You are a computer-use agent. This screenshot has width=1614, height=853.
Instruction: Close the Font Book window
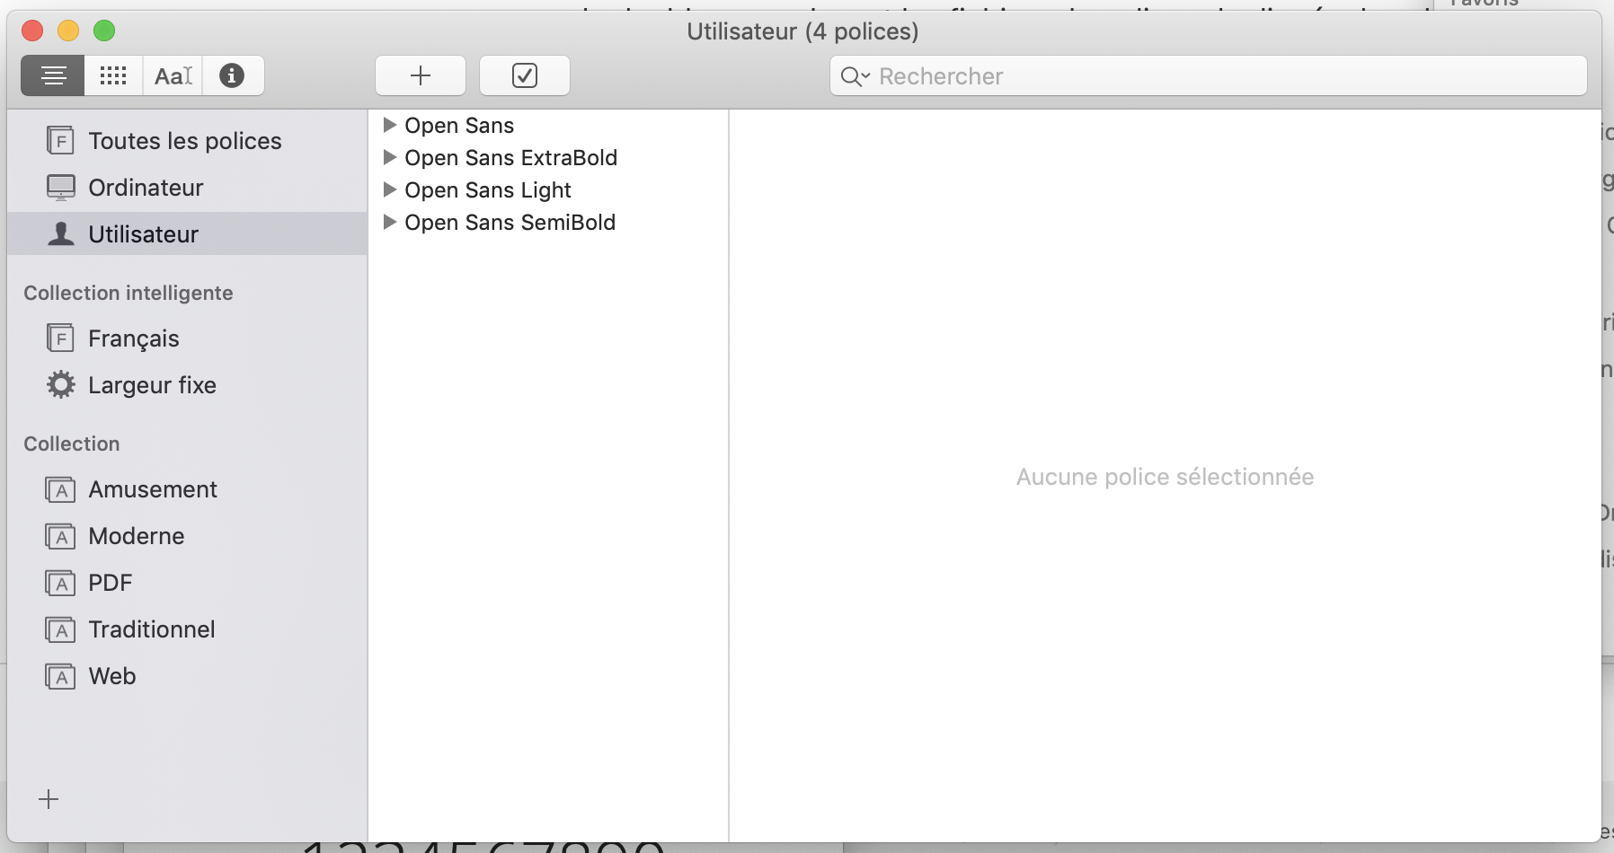[x=32, y=31]
